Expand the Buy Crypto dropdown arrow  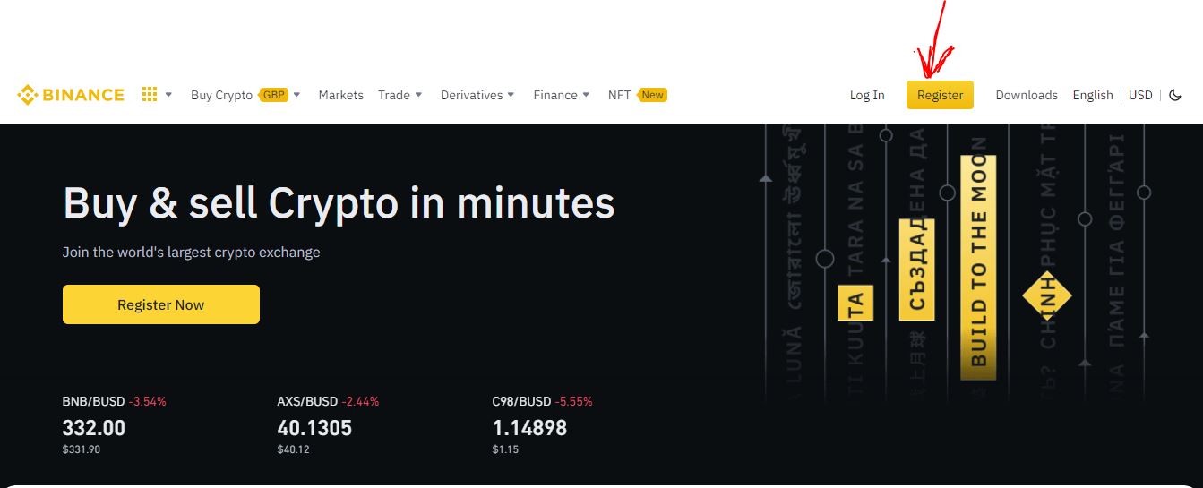pos(296,95)
